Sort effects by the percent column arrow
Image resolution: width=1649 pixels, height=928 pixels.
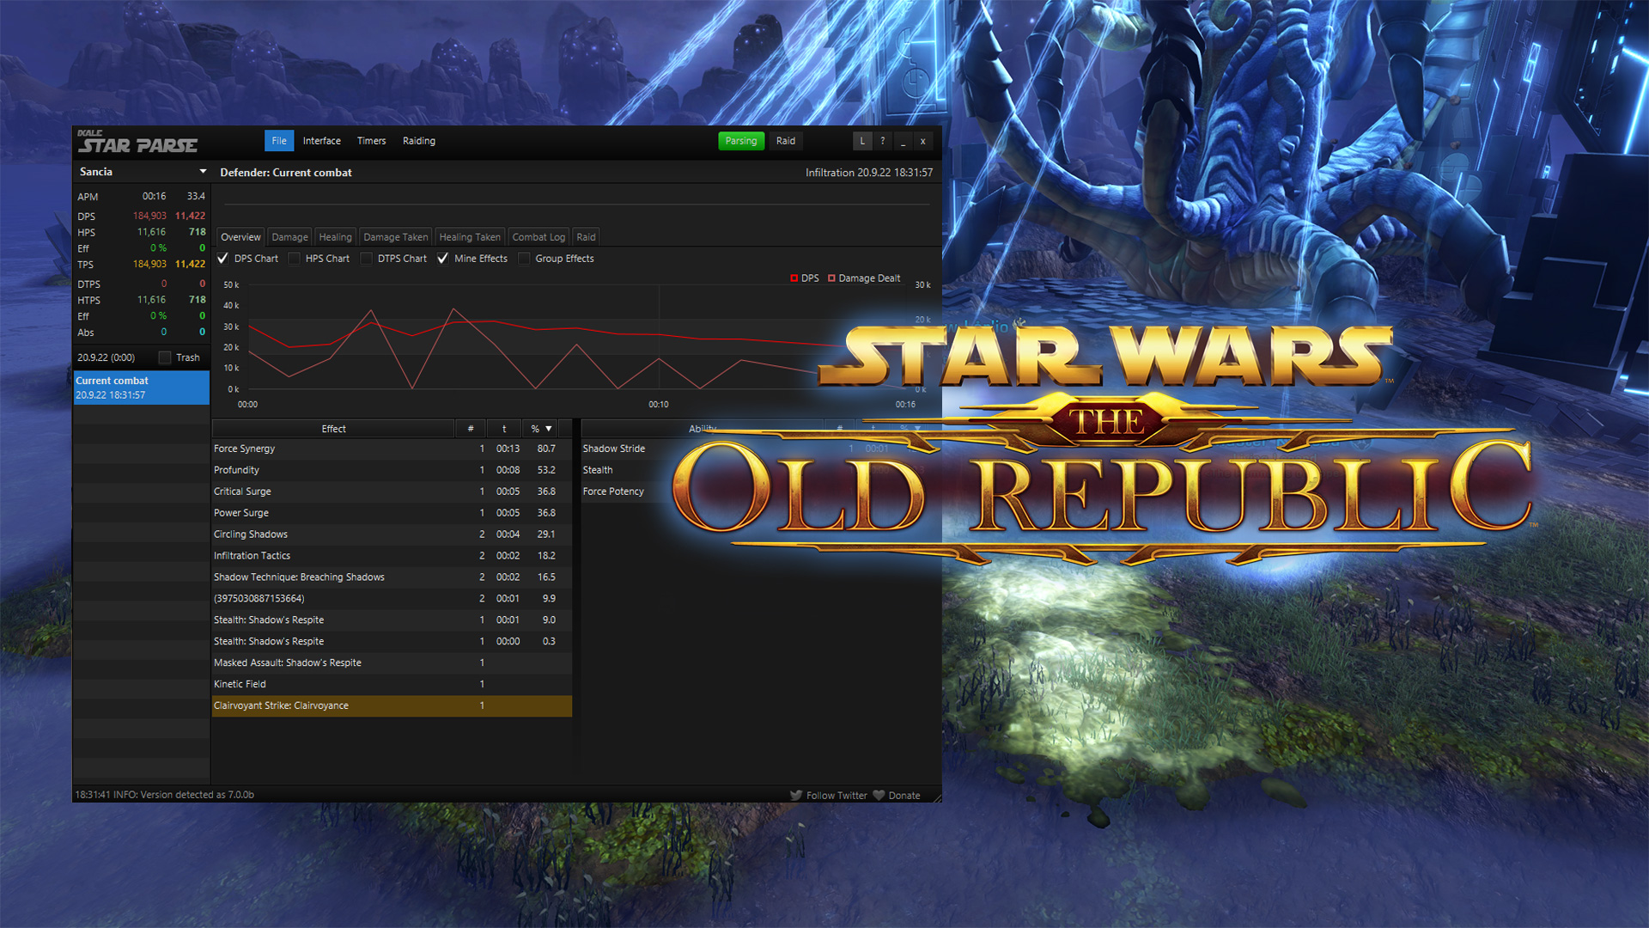(549, 429)
